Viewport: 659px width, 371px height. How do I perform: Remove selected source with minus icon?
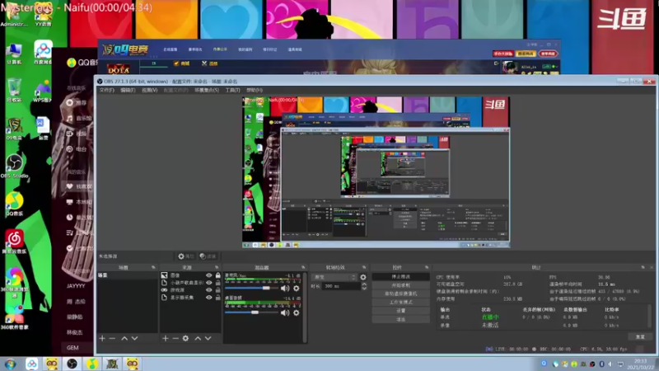tap(175, 338)
